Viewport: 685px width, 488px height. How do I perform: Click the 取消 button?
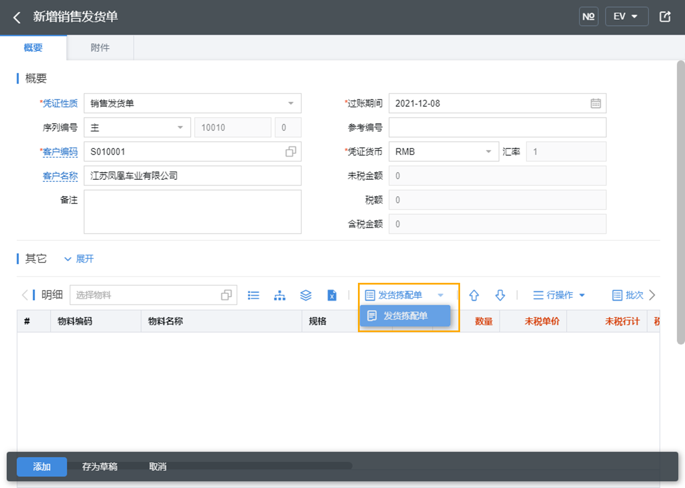[x=158, y=467]
